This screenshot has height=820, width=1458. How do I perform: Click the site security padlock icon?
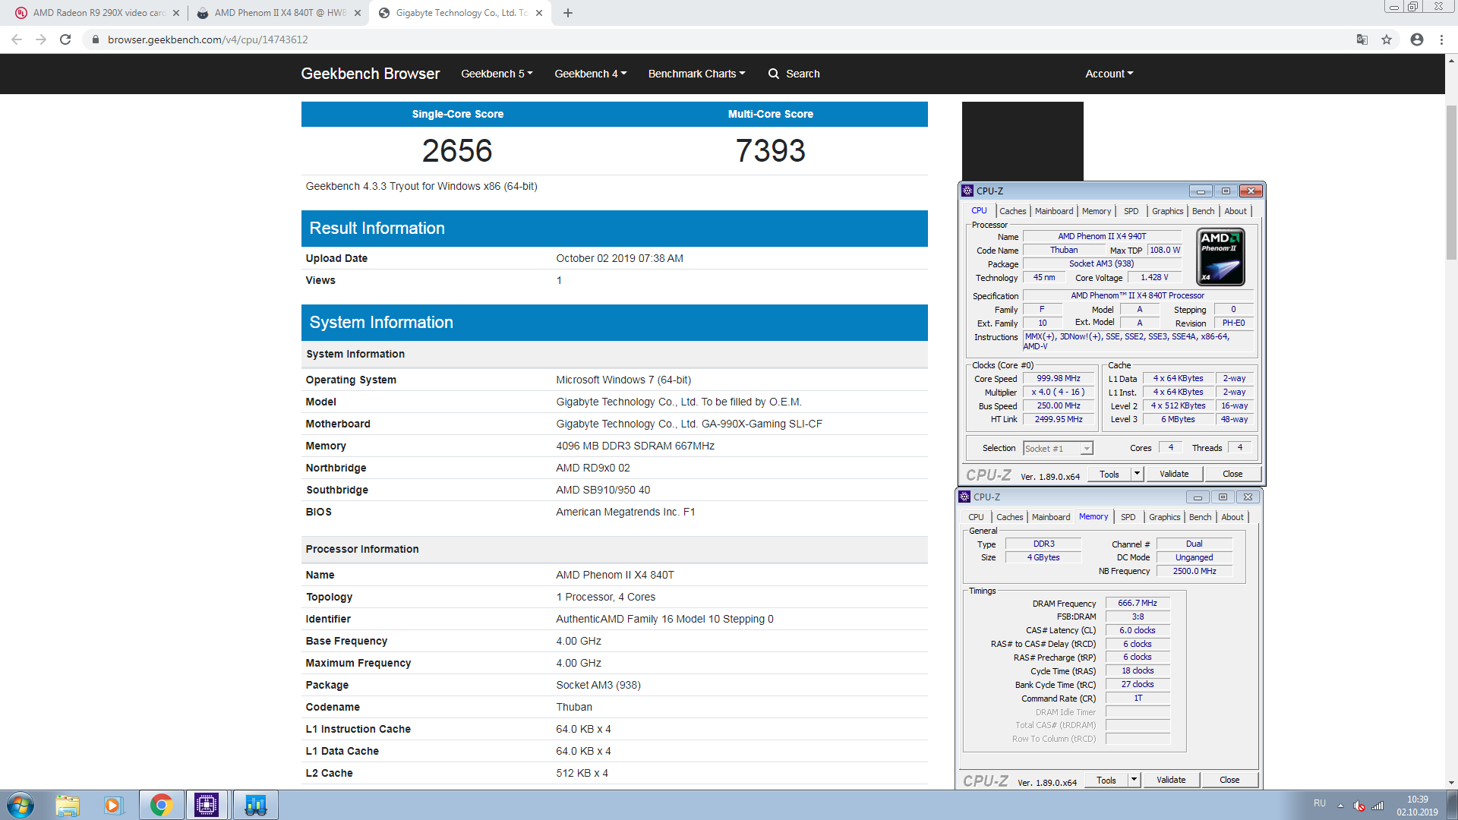point(95,39)
